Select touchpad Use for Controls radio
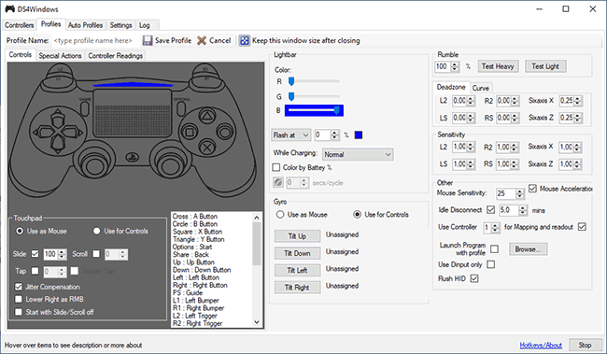Viewport: 607px width, 354px height. (97, 231)
